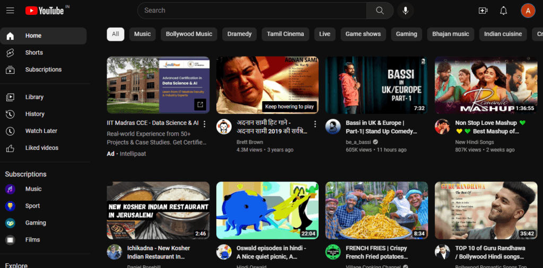The width and height of the screenshot is (543, 268).
Task: Select the Live filter chip
Action: click(325, 34)
